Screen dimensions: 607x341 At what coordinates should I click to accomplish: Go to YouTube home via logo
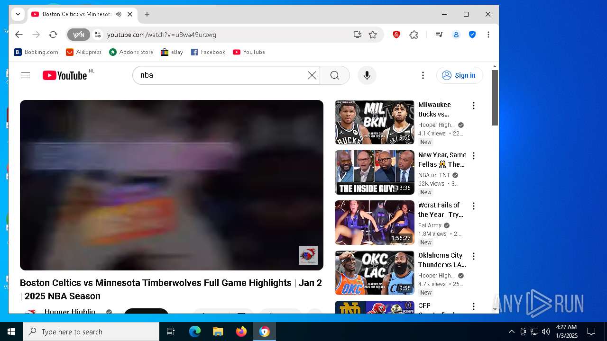65,75
